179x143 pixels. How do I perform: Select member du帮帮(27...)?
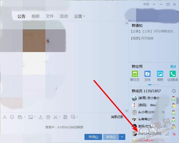tap(154, 120)
